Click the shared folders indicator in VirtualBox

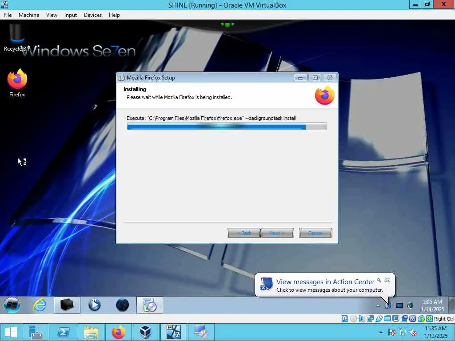[387, 319]
